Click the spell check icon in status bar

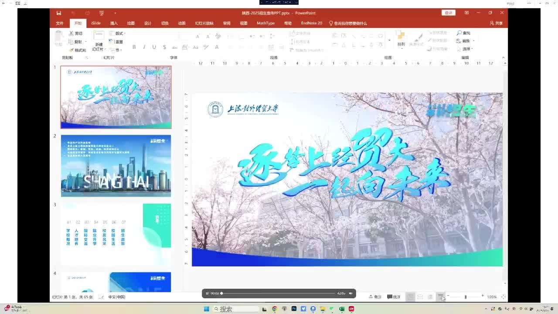pos(101,297)
